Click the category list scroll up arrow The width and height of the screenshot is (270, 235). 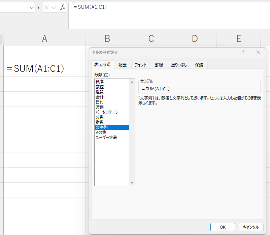click(132, 82)
